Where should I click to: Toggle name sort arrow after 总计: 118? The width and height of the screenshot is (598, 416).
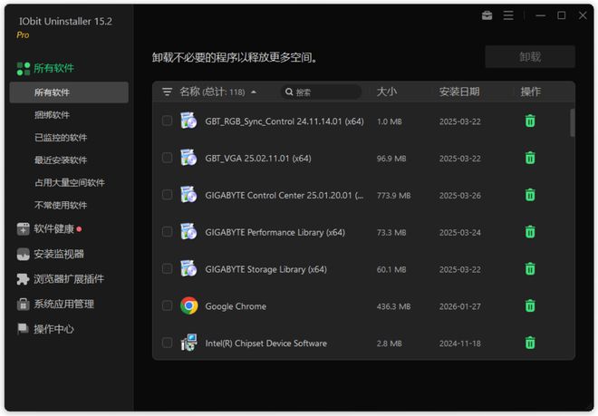(254, 92)
